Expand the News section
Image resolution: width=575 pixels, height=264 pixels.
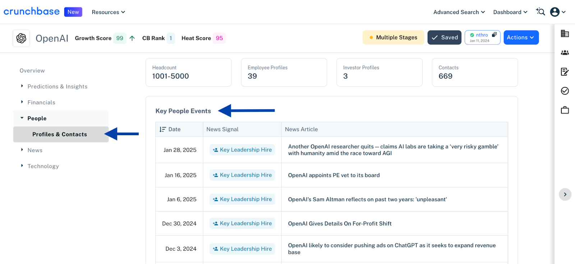(x=35, y=150)
